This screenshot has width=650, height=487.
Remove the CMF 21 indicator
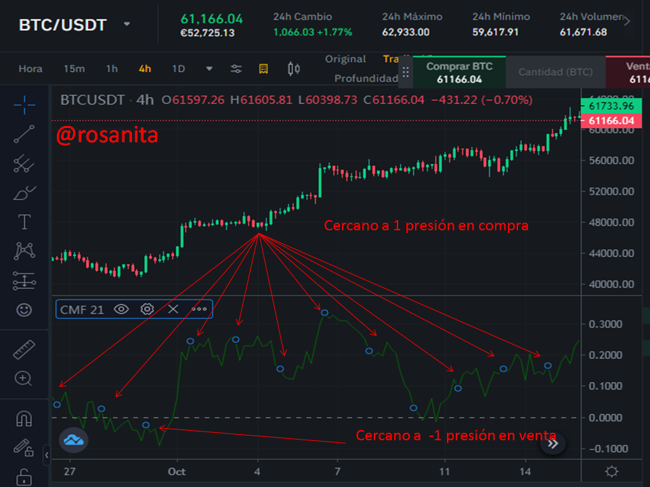coord(173,309)
